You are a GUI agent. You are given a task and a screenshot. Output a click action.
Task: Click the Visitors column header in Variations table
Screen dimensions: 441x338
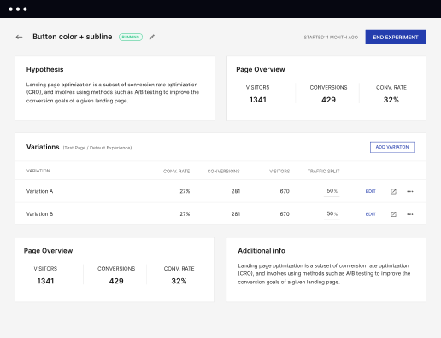(x=279, y=172)
